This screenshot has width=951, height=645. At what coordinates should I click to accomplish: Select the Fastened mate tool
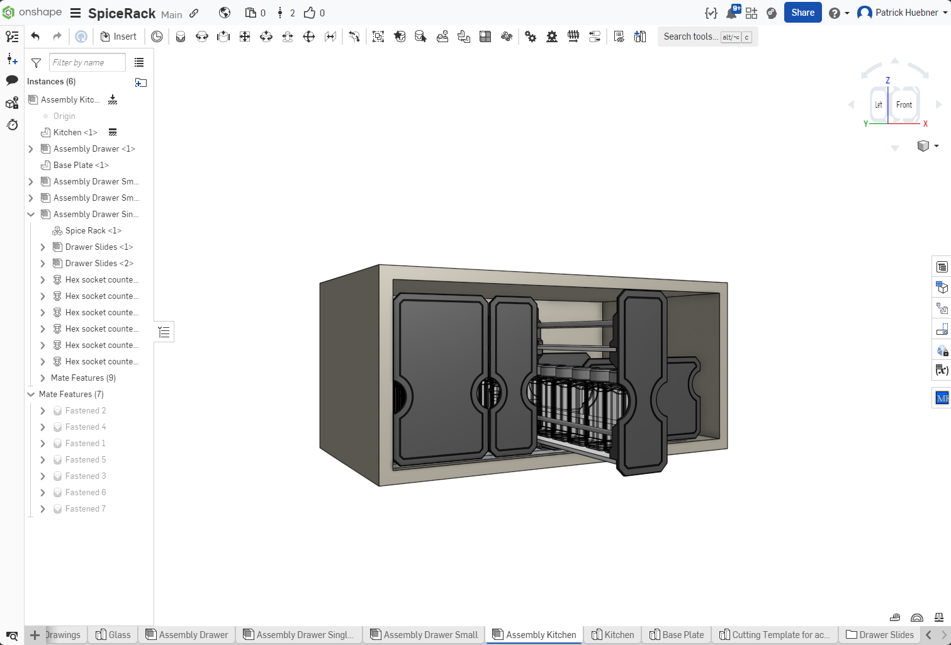tap(181, 36)
